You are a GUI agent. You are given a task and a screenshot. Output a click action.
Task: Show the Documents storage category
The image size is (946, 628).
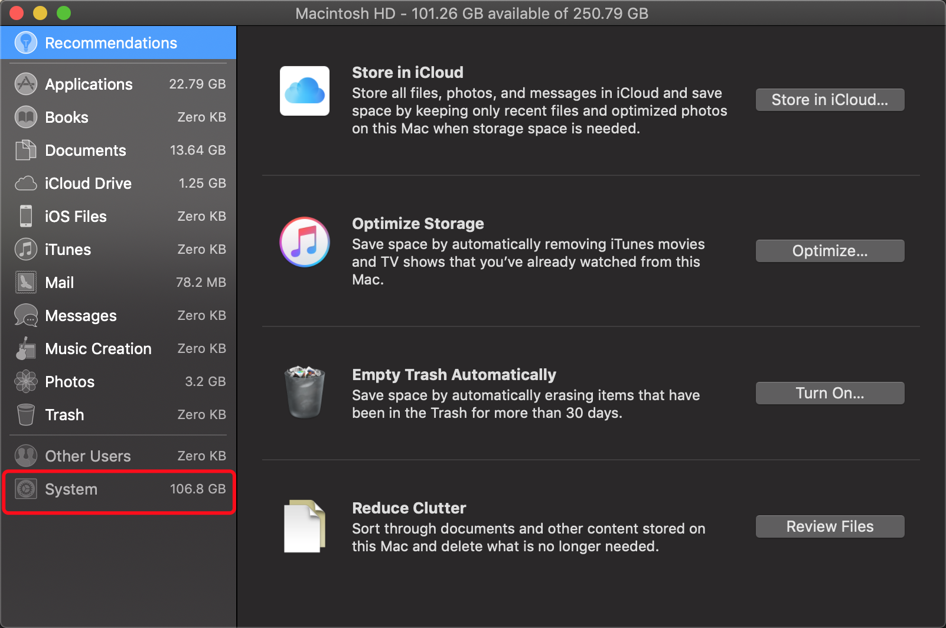[118, 150]
